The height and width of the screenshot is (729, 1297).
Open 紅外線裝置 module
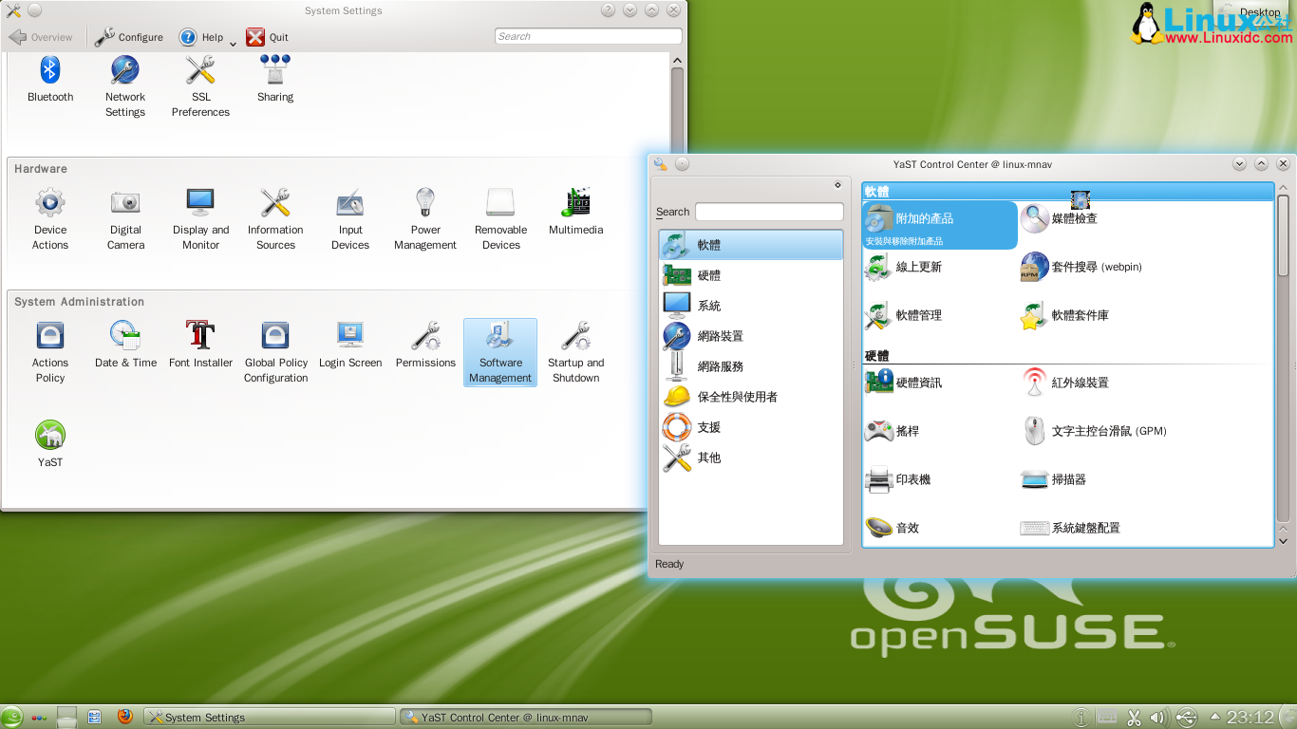(x=1064, y=383)
